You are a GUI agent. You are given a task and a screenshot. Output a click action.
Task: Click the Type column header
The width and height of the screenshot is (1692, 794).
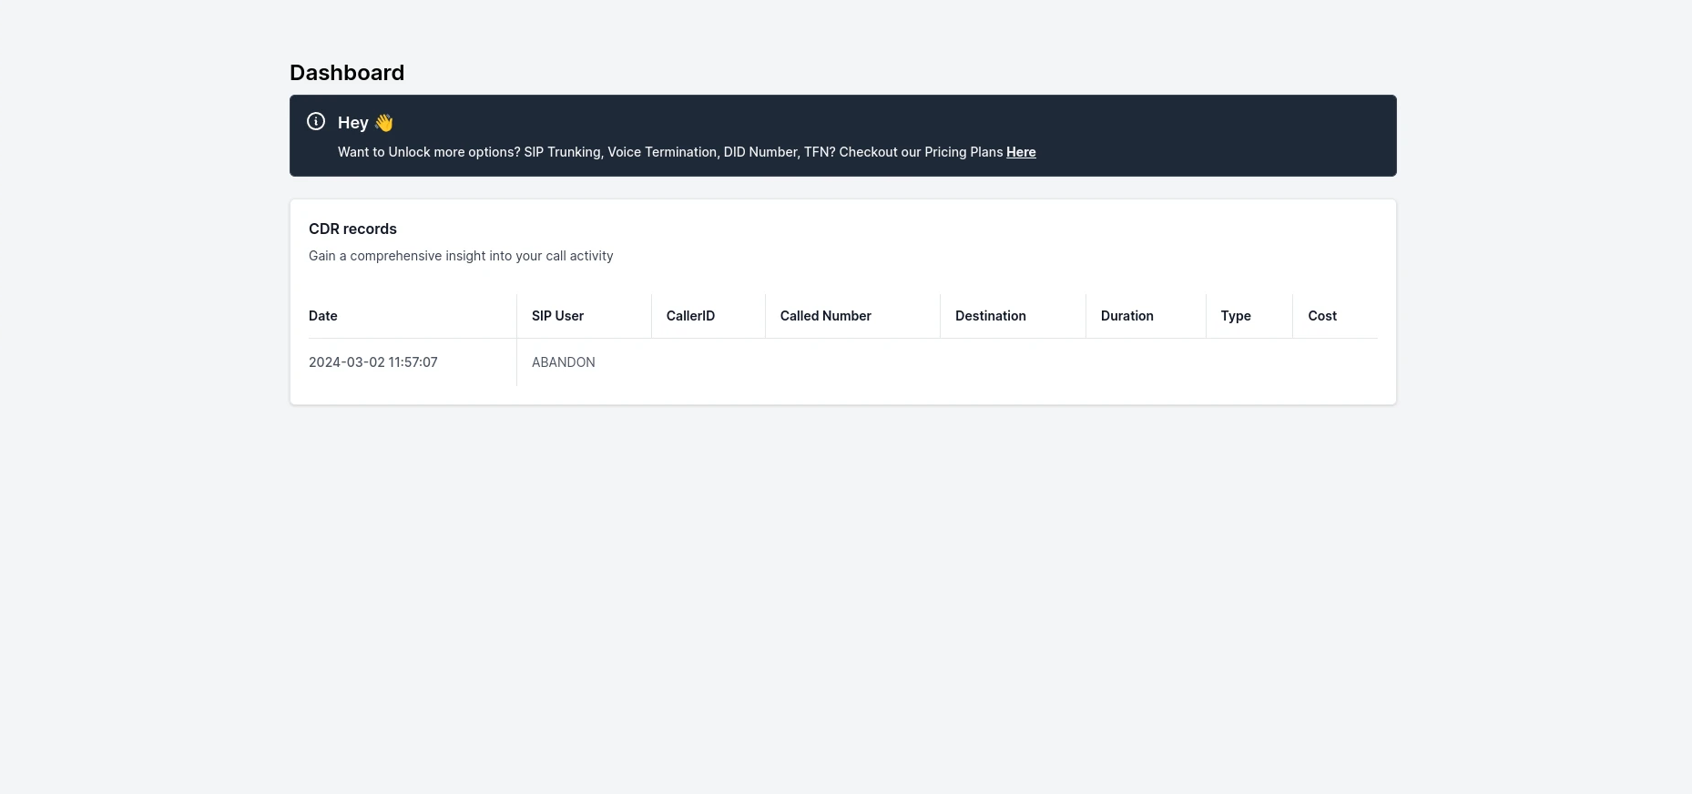1236,316
